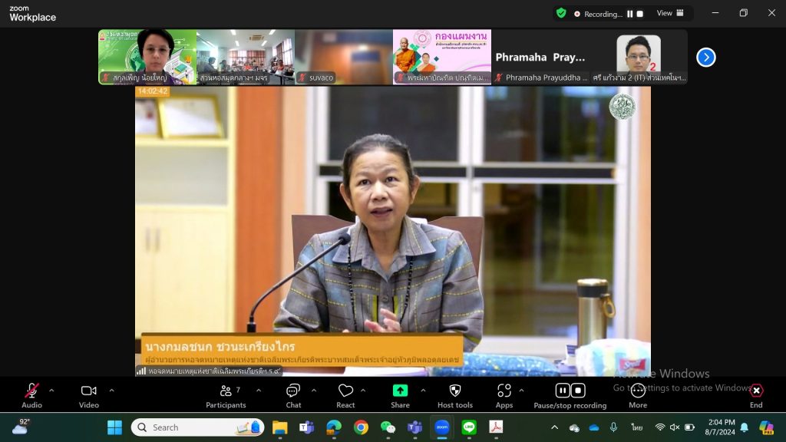Expand audio options arrow
Image resolution: width=786 pixels, height=442 pixels.
coord(51,391)
